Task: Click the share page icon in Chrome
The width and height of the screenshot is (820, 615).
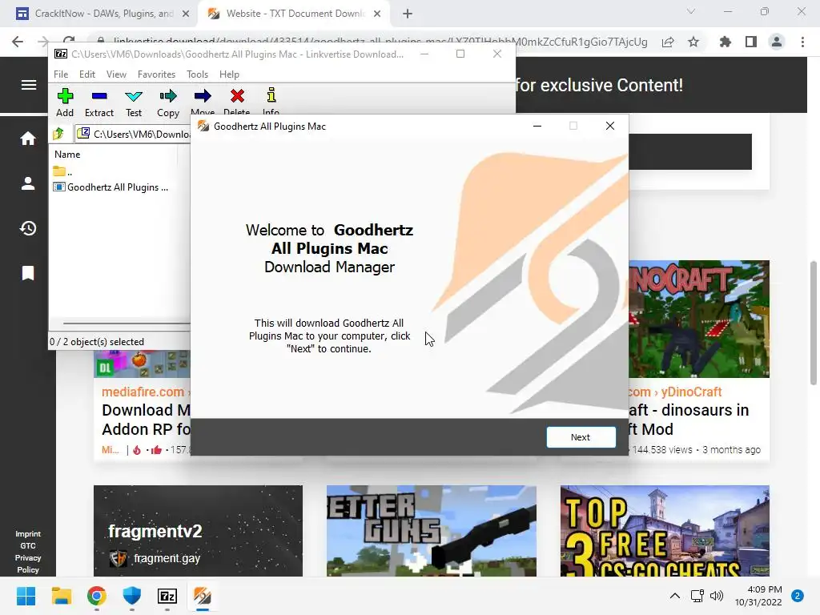Action: click(x=668, y=42)
